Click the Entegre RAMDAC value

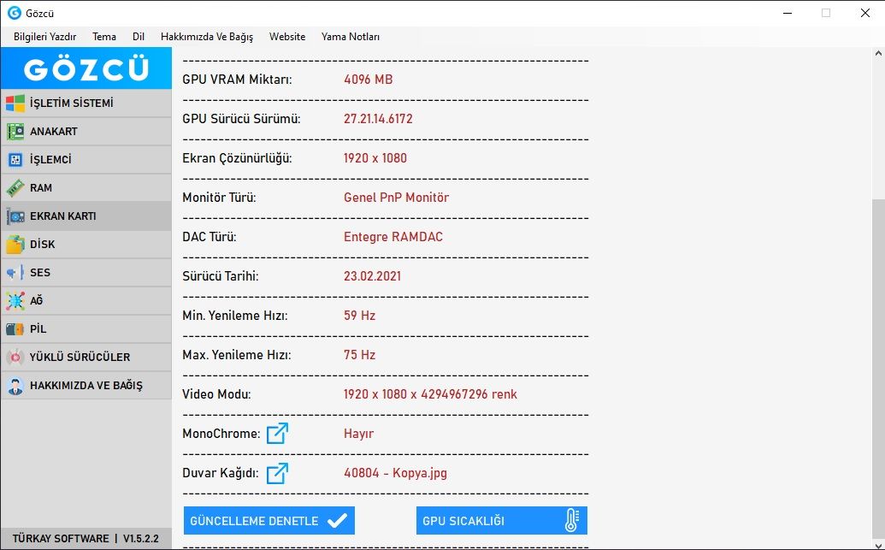click(393, 237)
